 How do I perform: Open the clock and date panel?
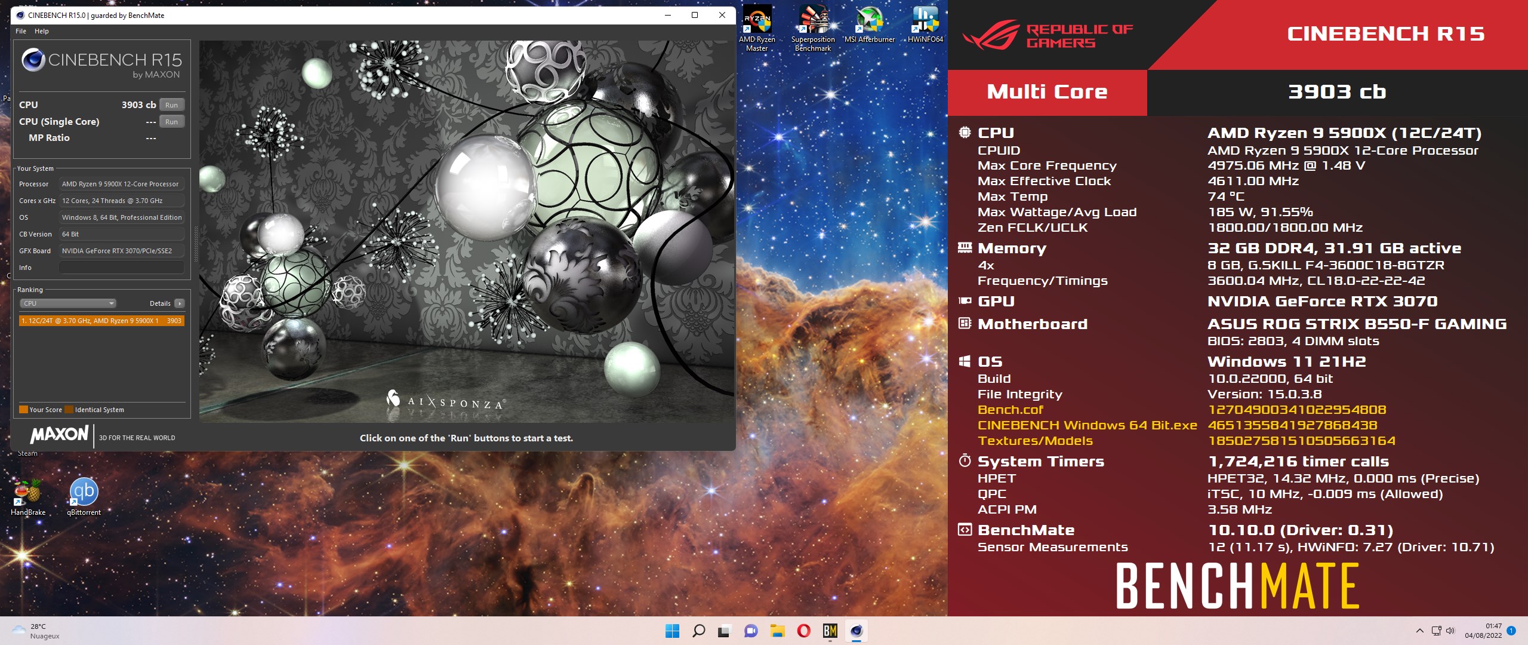tap(1483, 631)
